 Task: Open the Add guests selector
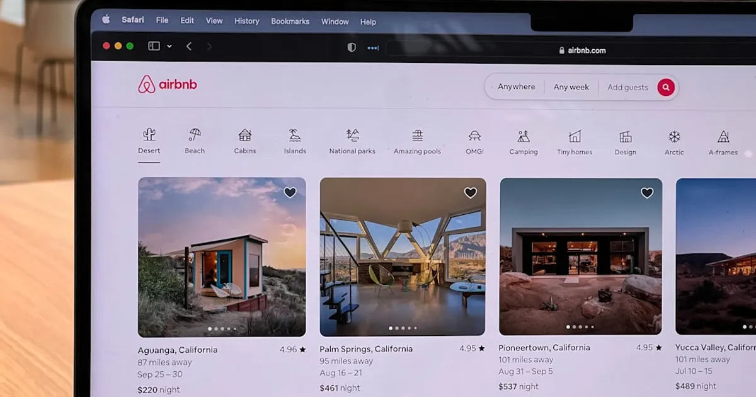(627, 87)
